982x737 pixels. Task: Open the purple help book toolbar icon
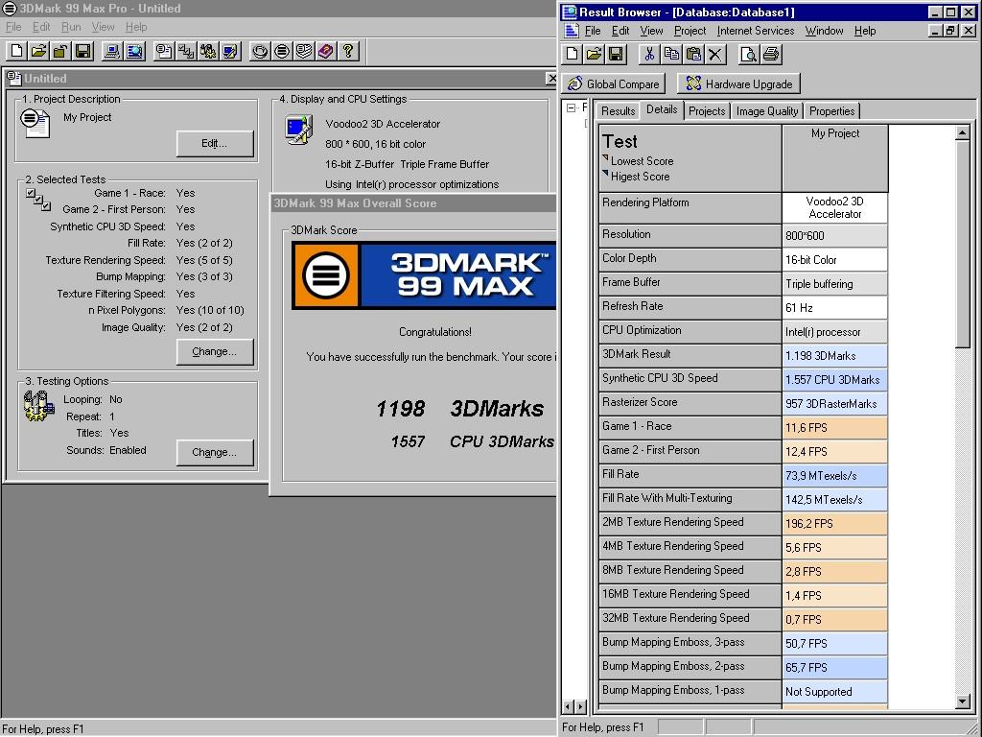pos(326,51)
